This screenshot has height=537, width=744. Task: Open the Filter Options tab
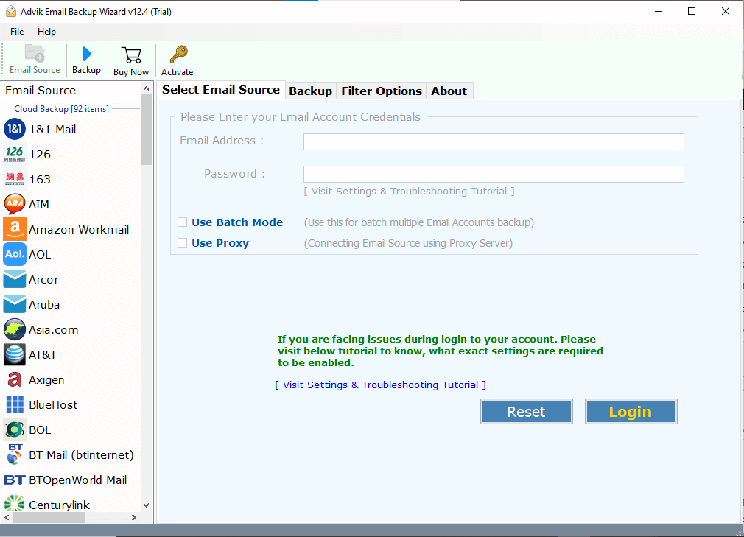pos(382,91)
